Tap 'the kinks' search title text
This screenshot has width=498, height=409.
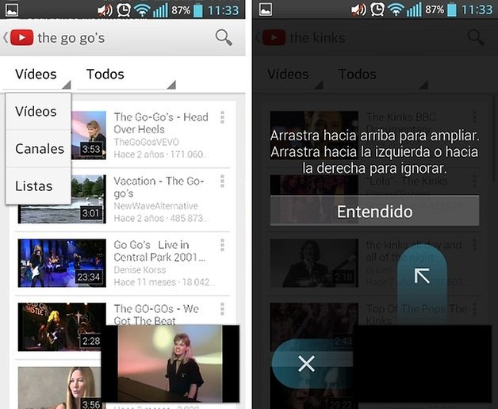click(x=318, y=38)
